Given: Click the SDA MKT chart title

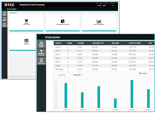Looking at the screenshot, I should (x=77, y=75).
